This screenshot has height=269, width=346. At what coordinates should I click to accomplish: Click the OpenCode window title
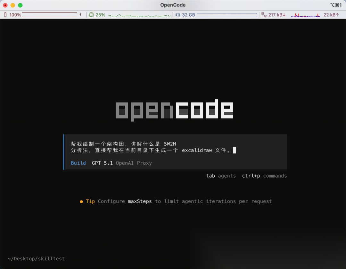(x=173, y=5)
